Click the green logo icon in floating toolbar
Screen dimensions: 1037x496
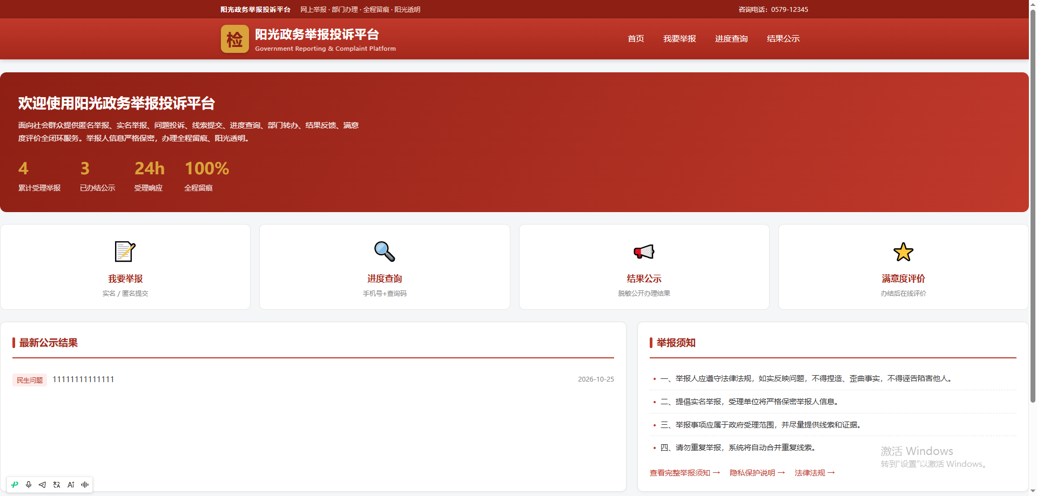15,485
